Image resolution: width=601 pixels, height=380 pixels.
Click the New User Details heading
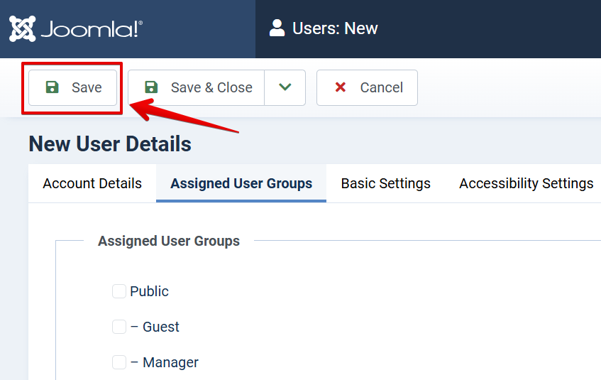tap(110, 144)
